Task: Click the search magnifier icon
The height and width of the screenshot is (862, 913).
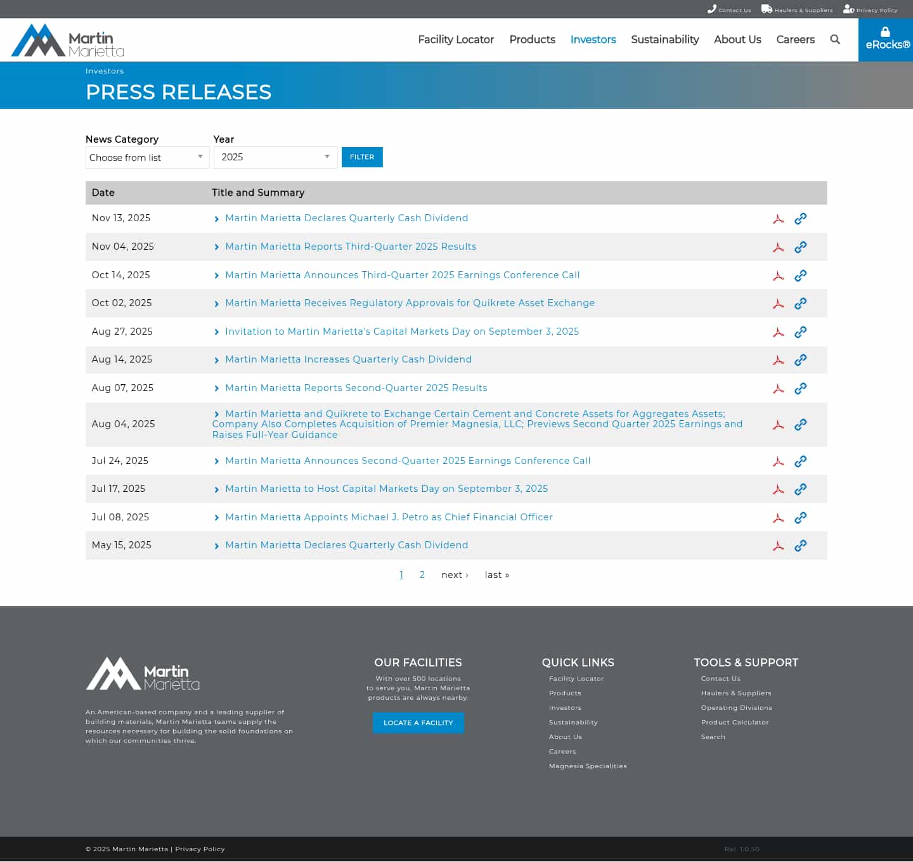Action: tap(835, 39)
